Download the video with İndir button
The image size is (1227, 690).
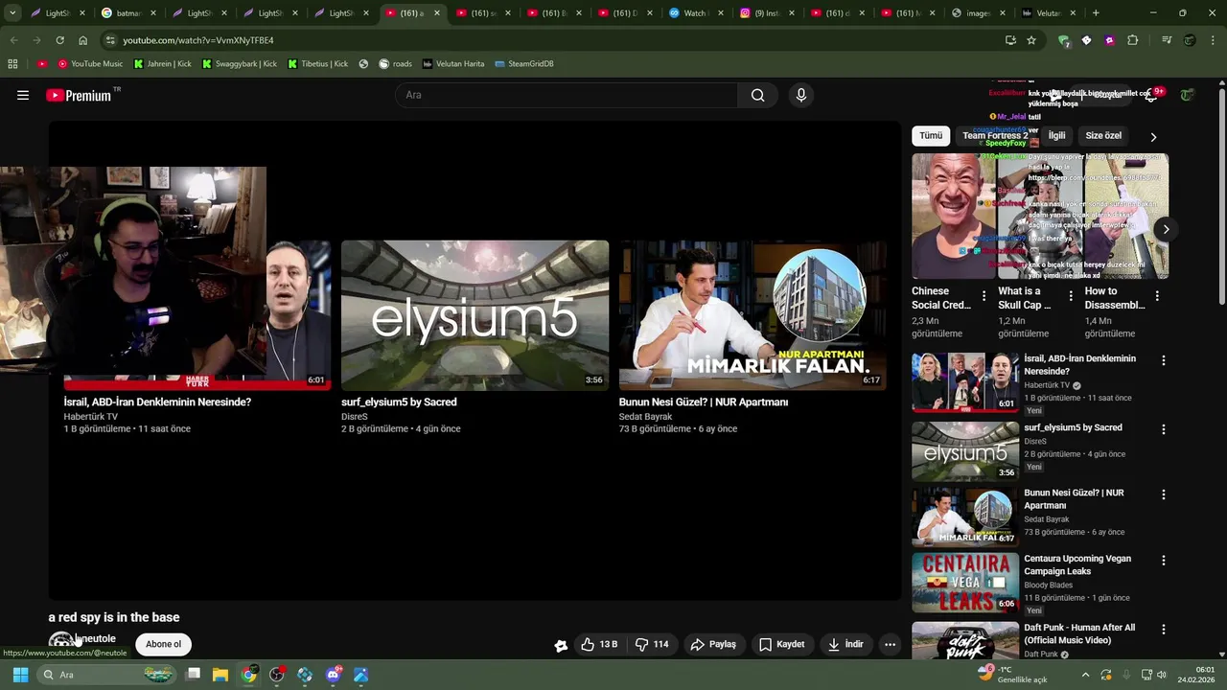[x=846, y=644]
